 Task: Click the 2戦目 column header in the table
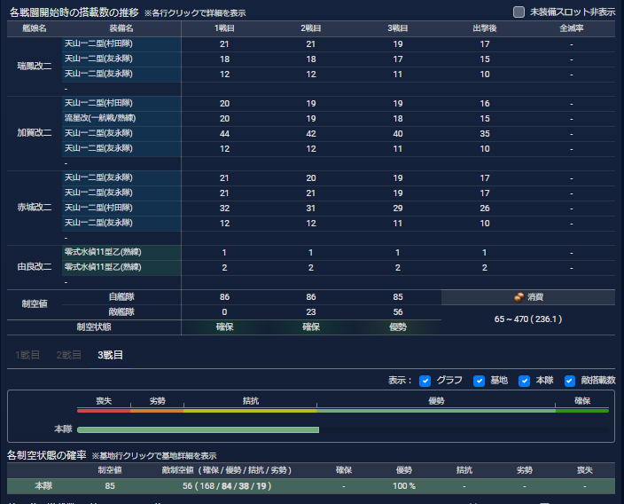click(311, 28)
